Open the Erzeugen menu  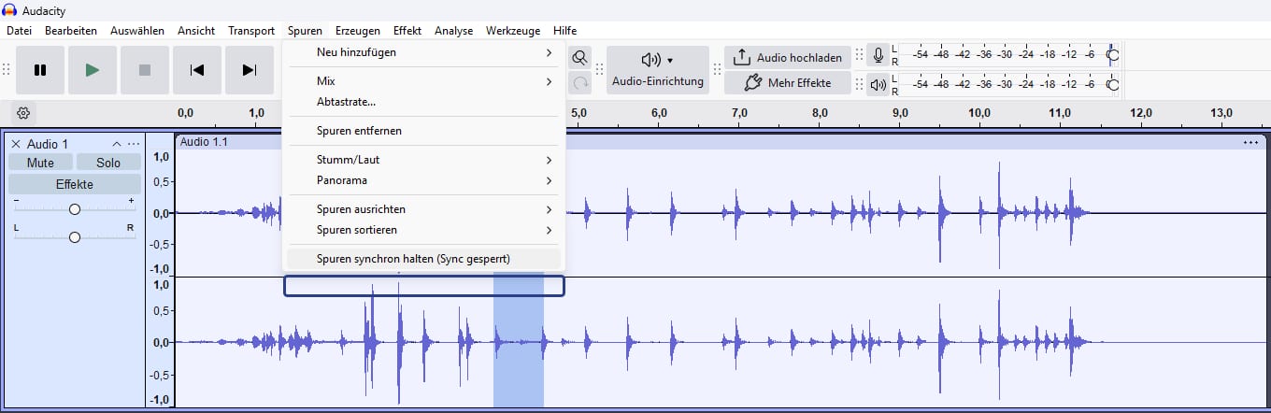click(x=357, y=31)
